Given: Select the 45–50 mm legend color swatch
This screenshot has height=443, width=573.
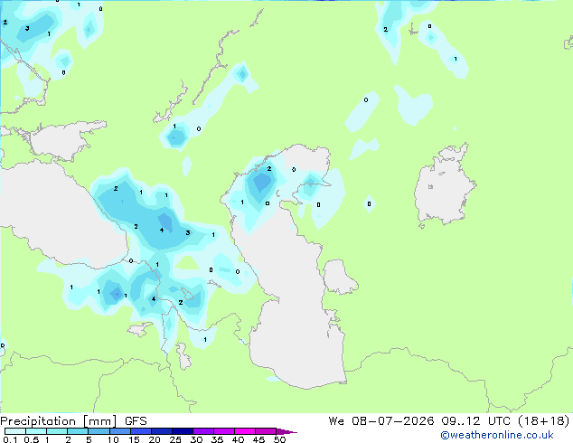Looking at the screenshot, I should (x=266, y=431).
